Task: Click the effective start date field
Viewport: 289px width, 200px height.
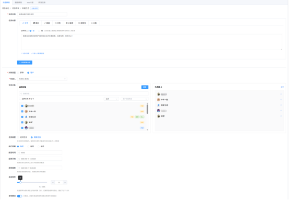Action: coord(40,159)
